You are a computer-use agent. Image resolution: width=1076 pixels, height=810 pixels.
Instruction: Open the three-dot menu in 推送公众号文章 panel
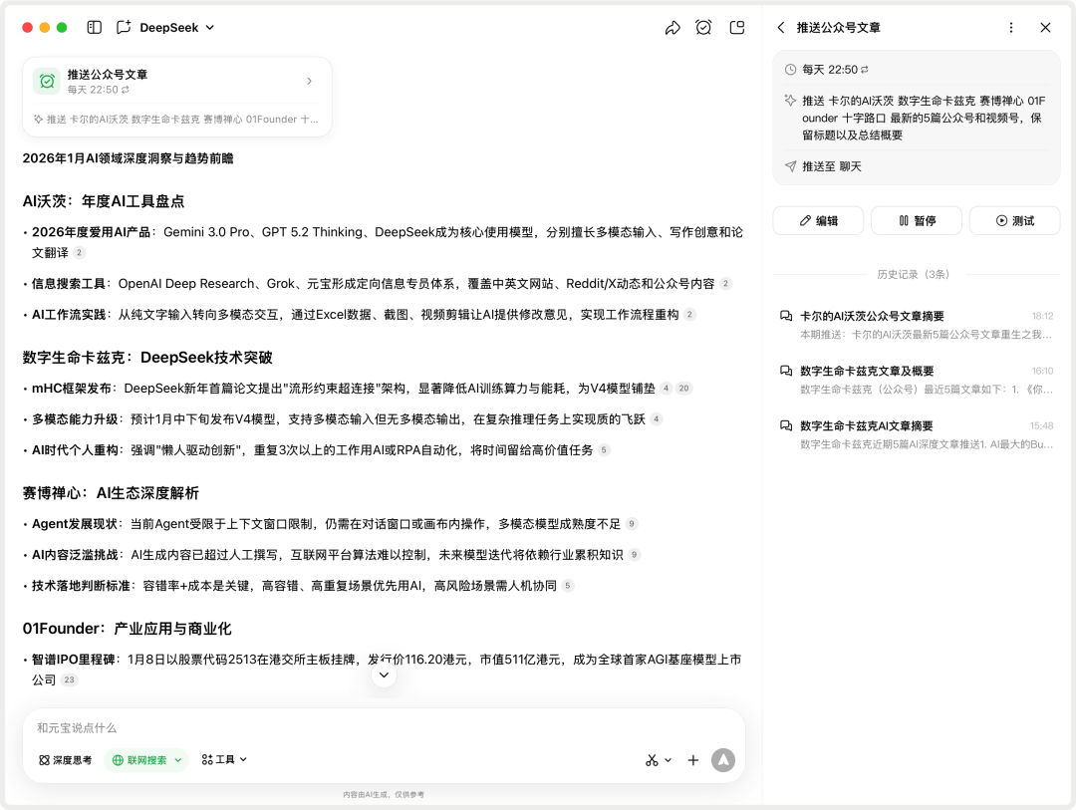[1013, 27]
